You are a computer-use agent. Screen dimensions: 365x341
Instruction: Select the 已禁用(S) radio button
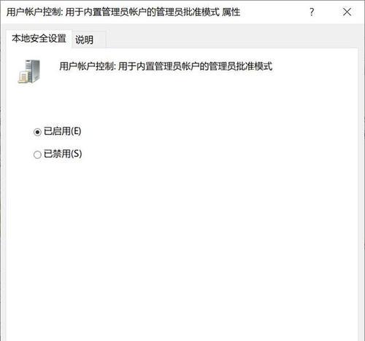click(37, 154)
